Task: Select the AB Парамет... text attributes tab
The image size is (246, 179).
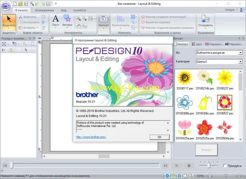Action: pos(234,44)
